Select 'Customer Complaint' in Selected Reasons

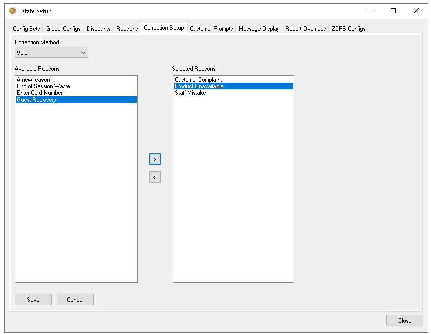(x=198, y=80)
